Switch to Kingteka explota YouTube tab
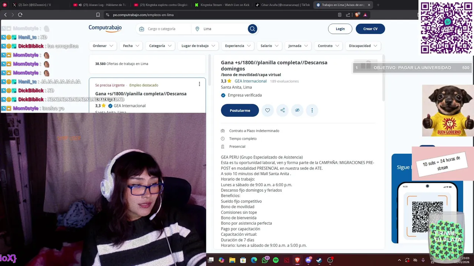474x266 pixels. tap(161, 5)
